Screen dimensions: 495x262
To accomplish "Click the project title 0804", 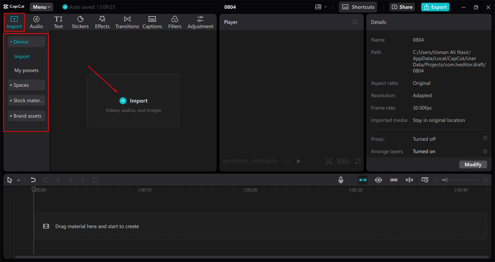I will tap(230, 7).
